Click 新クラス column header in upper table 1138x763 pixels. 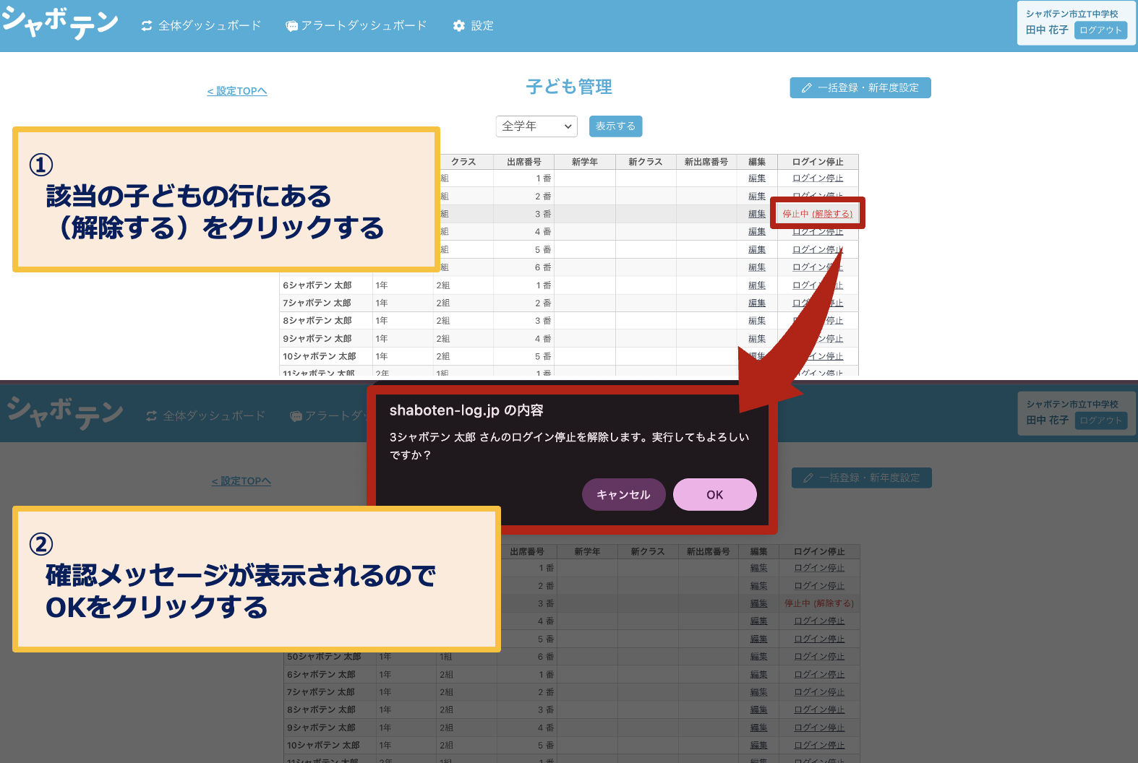pos(646,162)
